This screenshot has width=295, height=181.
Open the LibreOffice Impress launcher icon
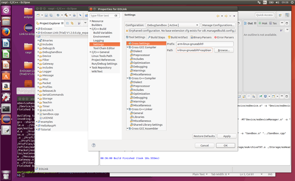click(6, 65)
